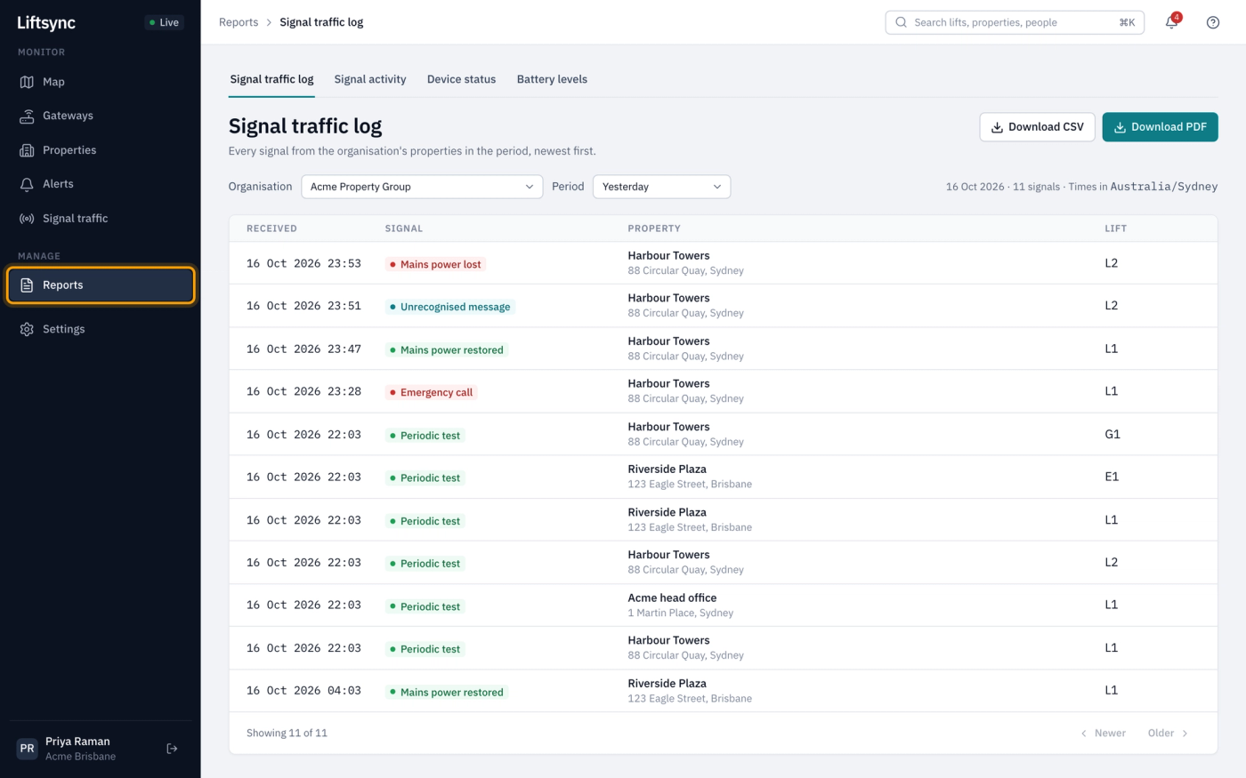Click into the search lifts field
This screenshot has height=778, width=1246.
(1015, 22)
